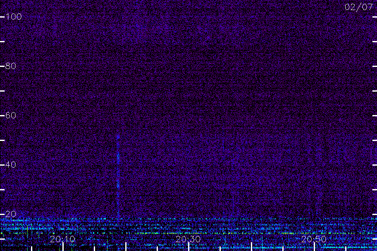Click the standalone 20 frequency axis label
Viewport: 377px width, 251px height.
[x=10, y=214]
